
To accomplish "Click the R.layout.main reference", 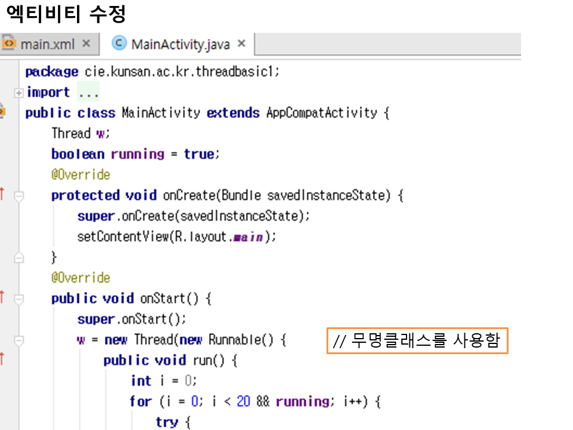I will pos(218,236).
